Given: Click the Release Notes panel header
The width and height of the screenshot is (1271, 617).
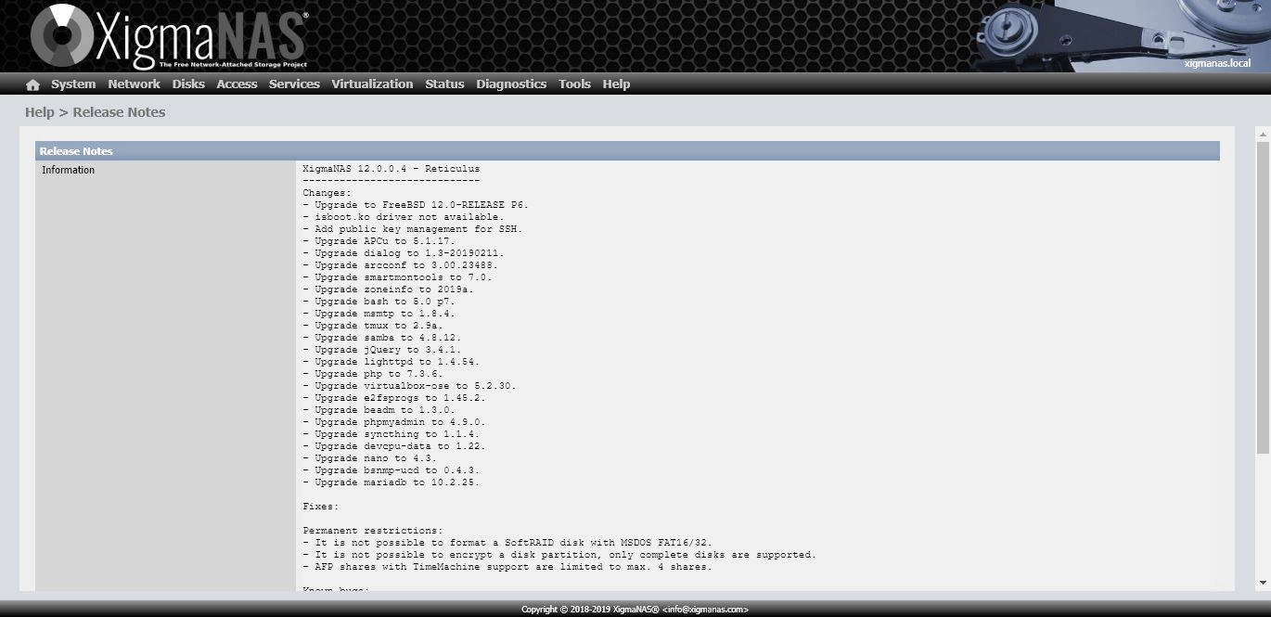Looking at the screenshot, I should (627, 151).
